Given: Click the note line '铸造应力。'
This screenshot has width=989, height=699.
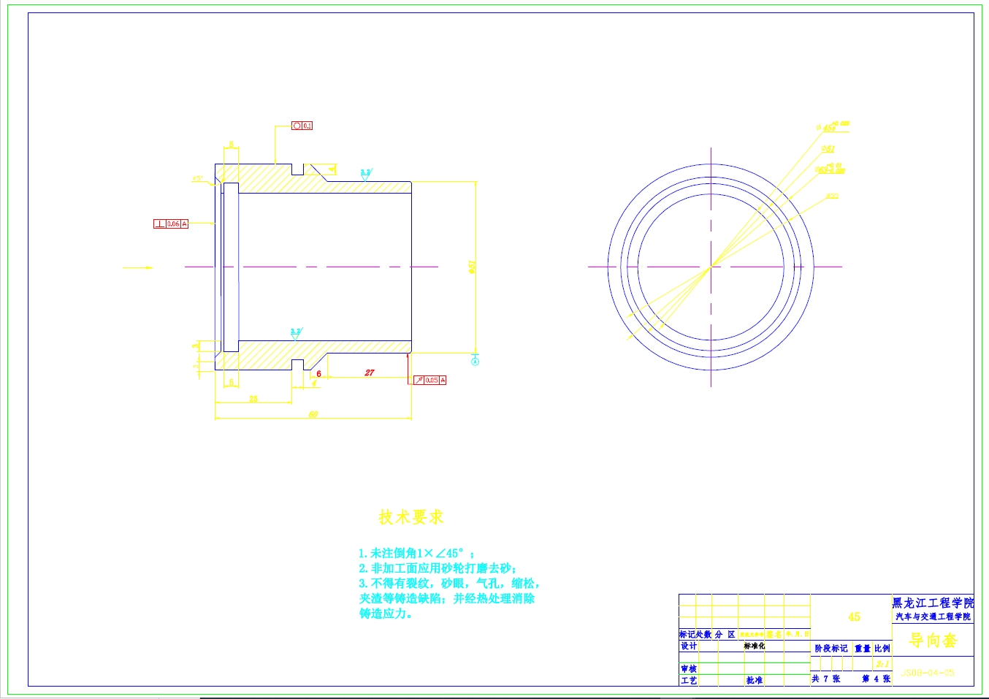Looking at the screenshot, I should [386, 614].
